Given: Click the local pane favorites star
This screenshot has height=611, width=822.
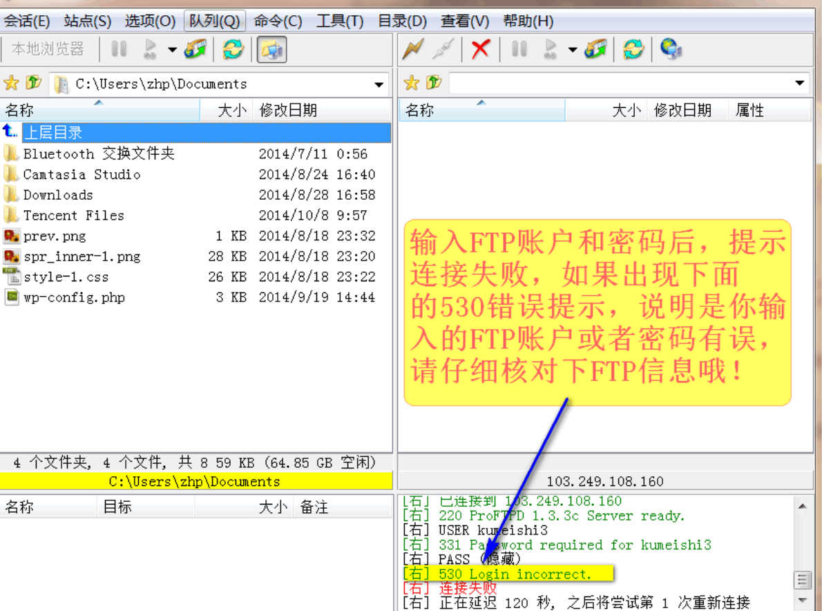Looking at the screenshot, I should (x=11, y=84).
